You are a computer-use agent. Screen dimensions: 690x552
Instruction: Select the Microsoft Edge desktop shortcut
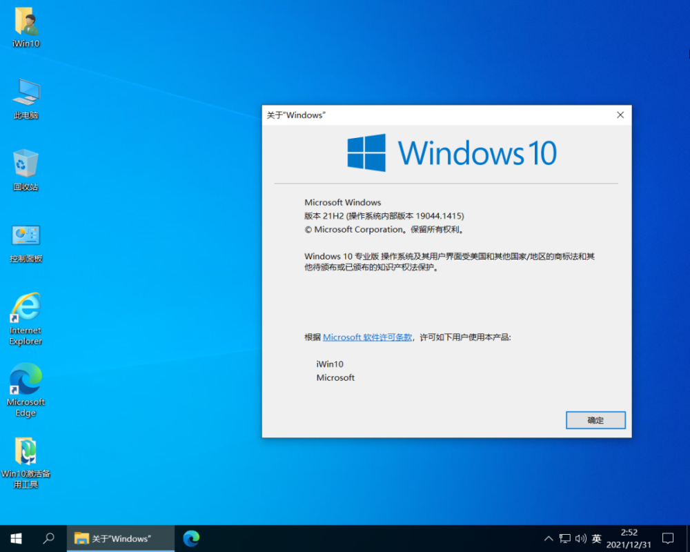coord(26,390)
